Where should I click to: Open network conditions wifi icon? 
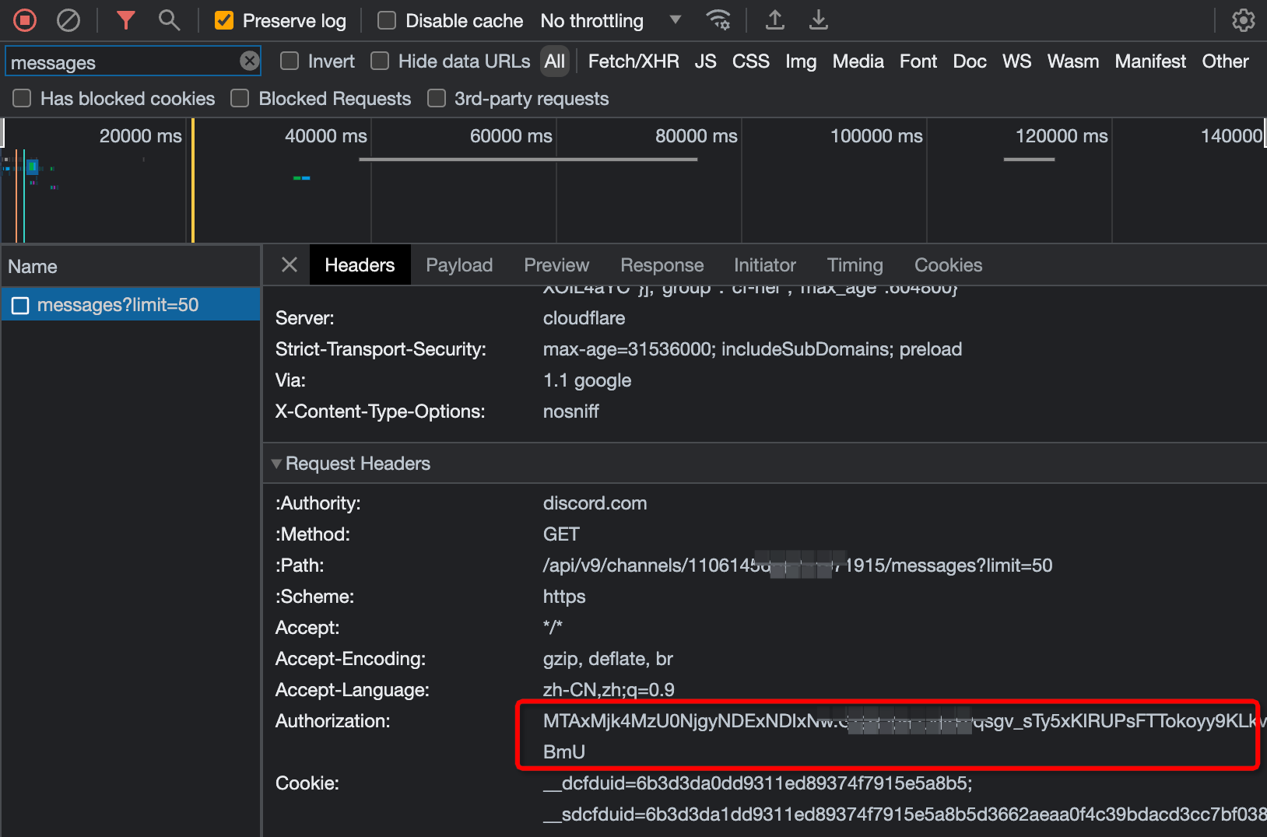[718, 20]
